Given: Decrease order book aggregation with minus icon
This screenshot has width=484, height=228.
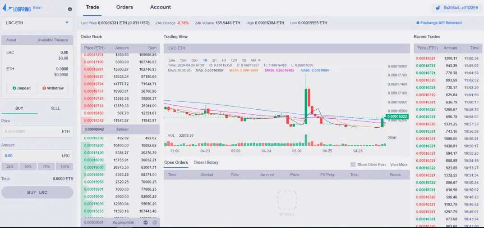Looking at the screenshot, I should point(146,223).
